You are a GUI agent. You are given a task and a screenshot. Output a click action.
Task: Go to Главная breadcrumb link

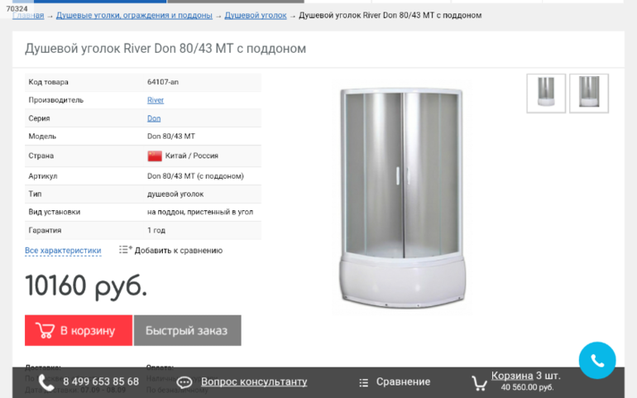[x=28, y=16]
